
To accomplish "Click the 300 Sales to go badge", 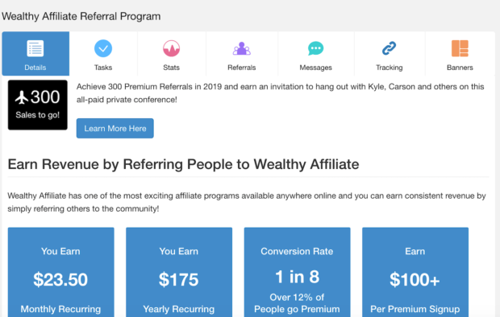I will point(38,105).
